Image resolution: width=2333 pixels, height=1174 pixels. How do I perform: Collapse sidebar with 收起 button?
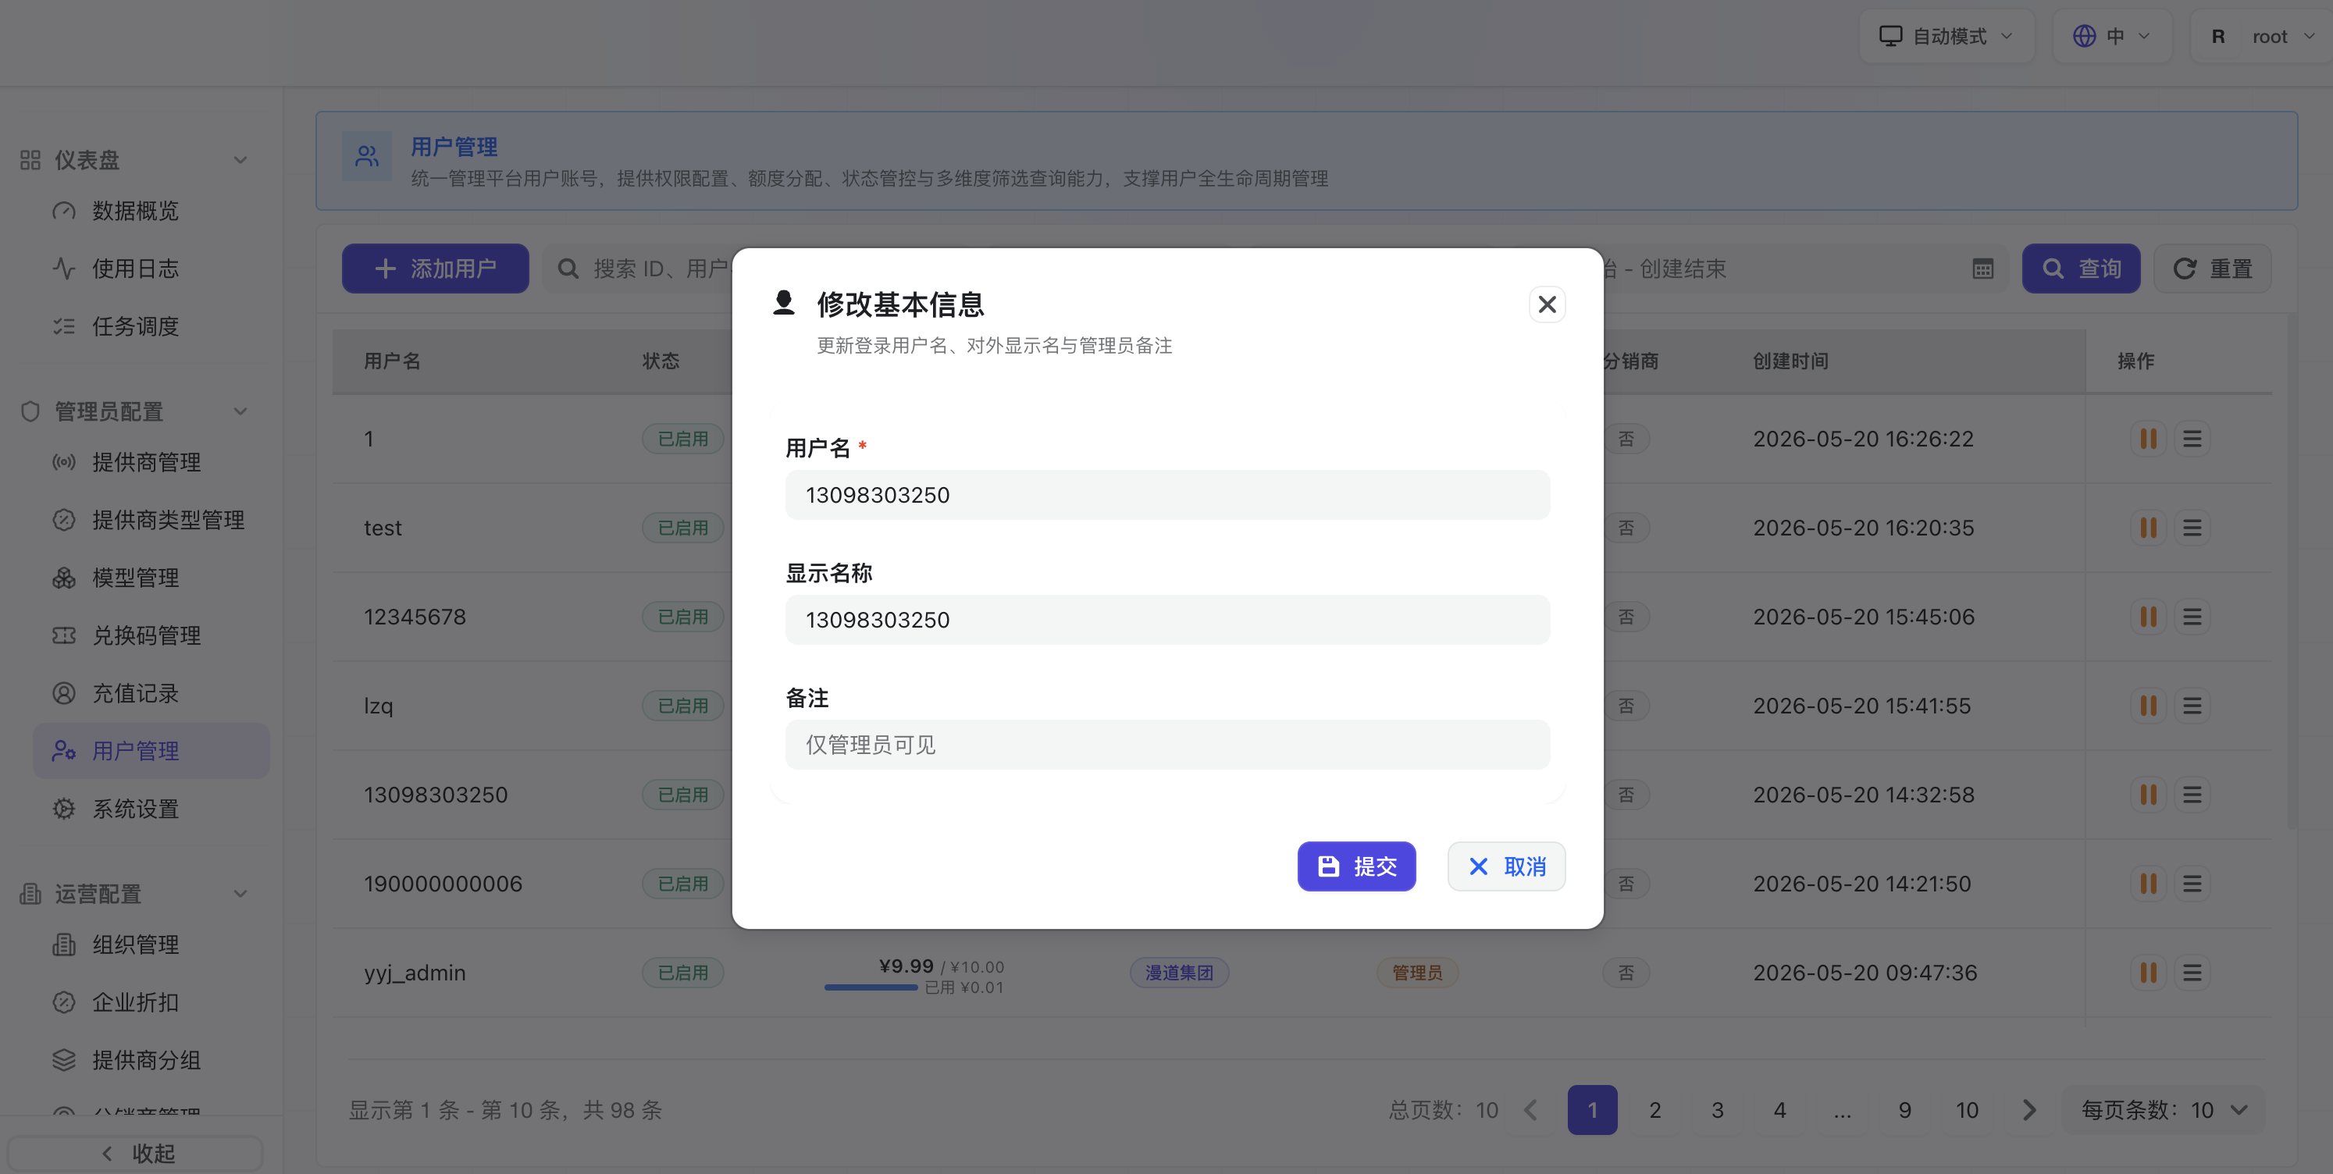(x=135, y=1154)
